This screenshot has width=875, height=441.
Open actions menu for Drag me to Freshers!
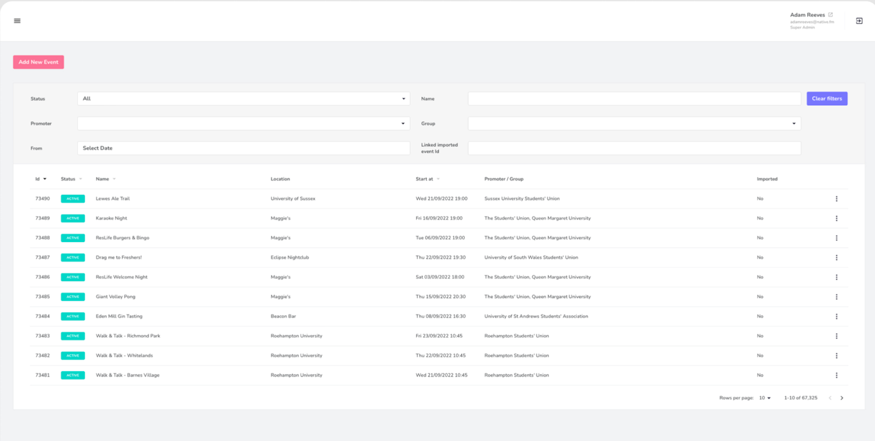tap(836, 258)
